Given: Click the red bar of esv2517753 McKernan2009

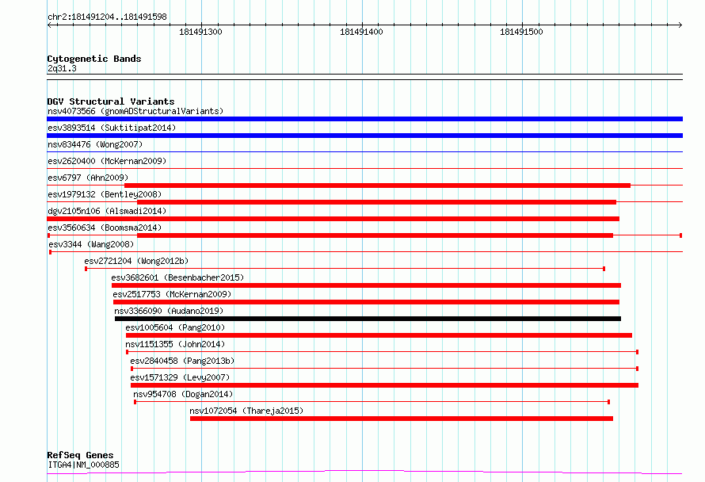Looking at the screenshot, I should pyautogui.click(x=366, y=302).
